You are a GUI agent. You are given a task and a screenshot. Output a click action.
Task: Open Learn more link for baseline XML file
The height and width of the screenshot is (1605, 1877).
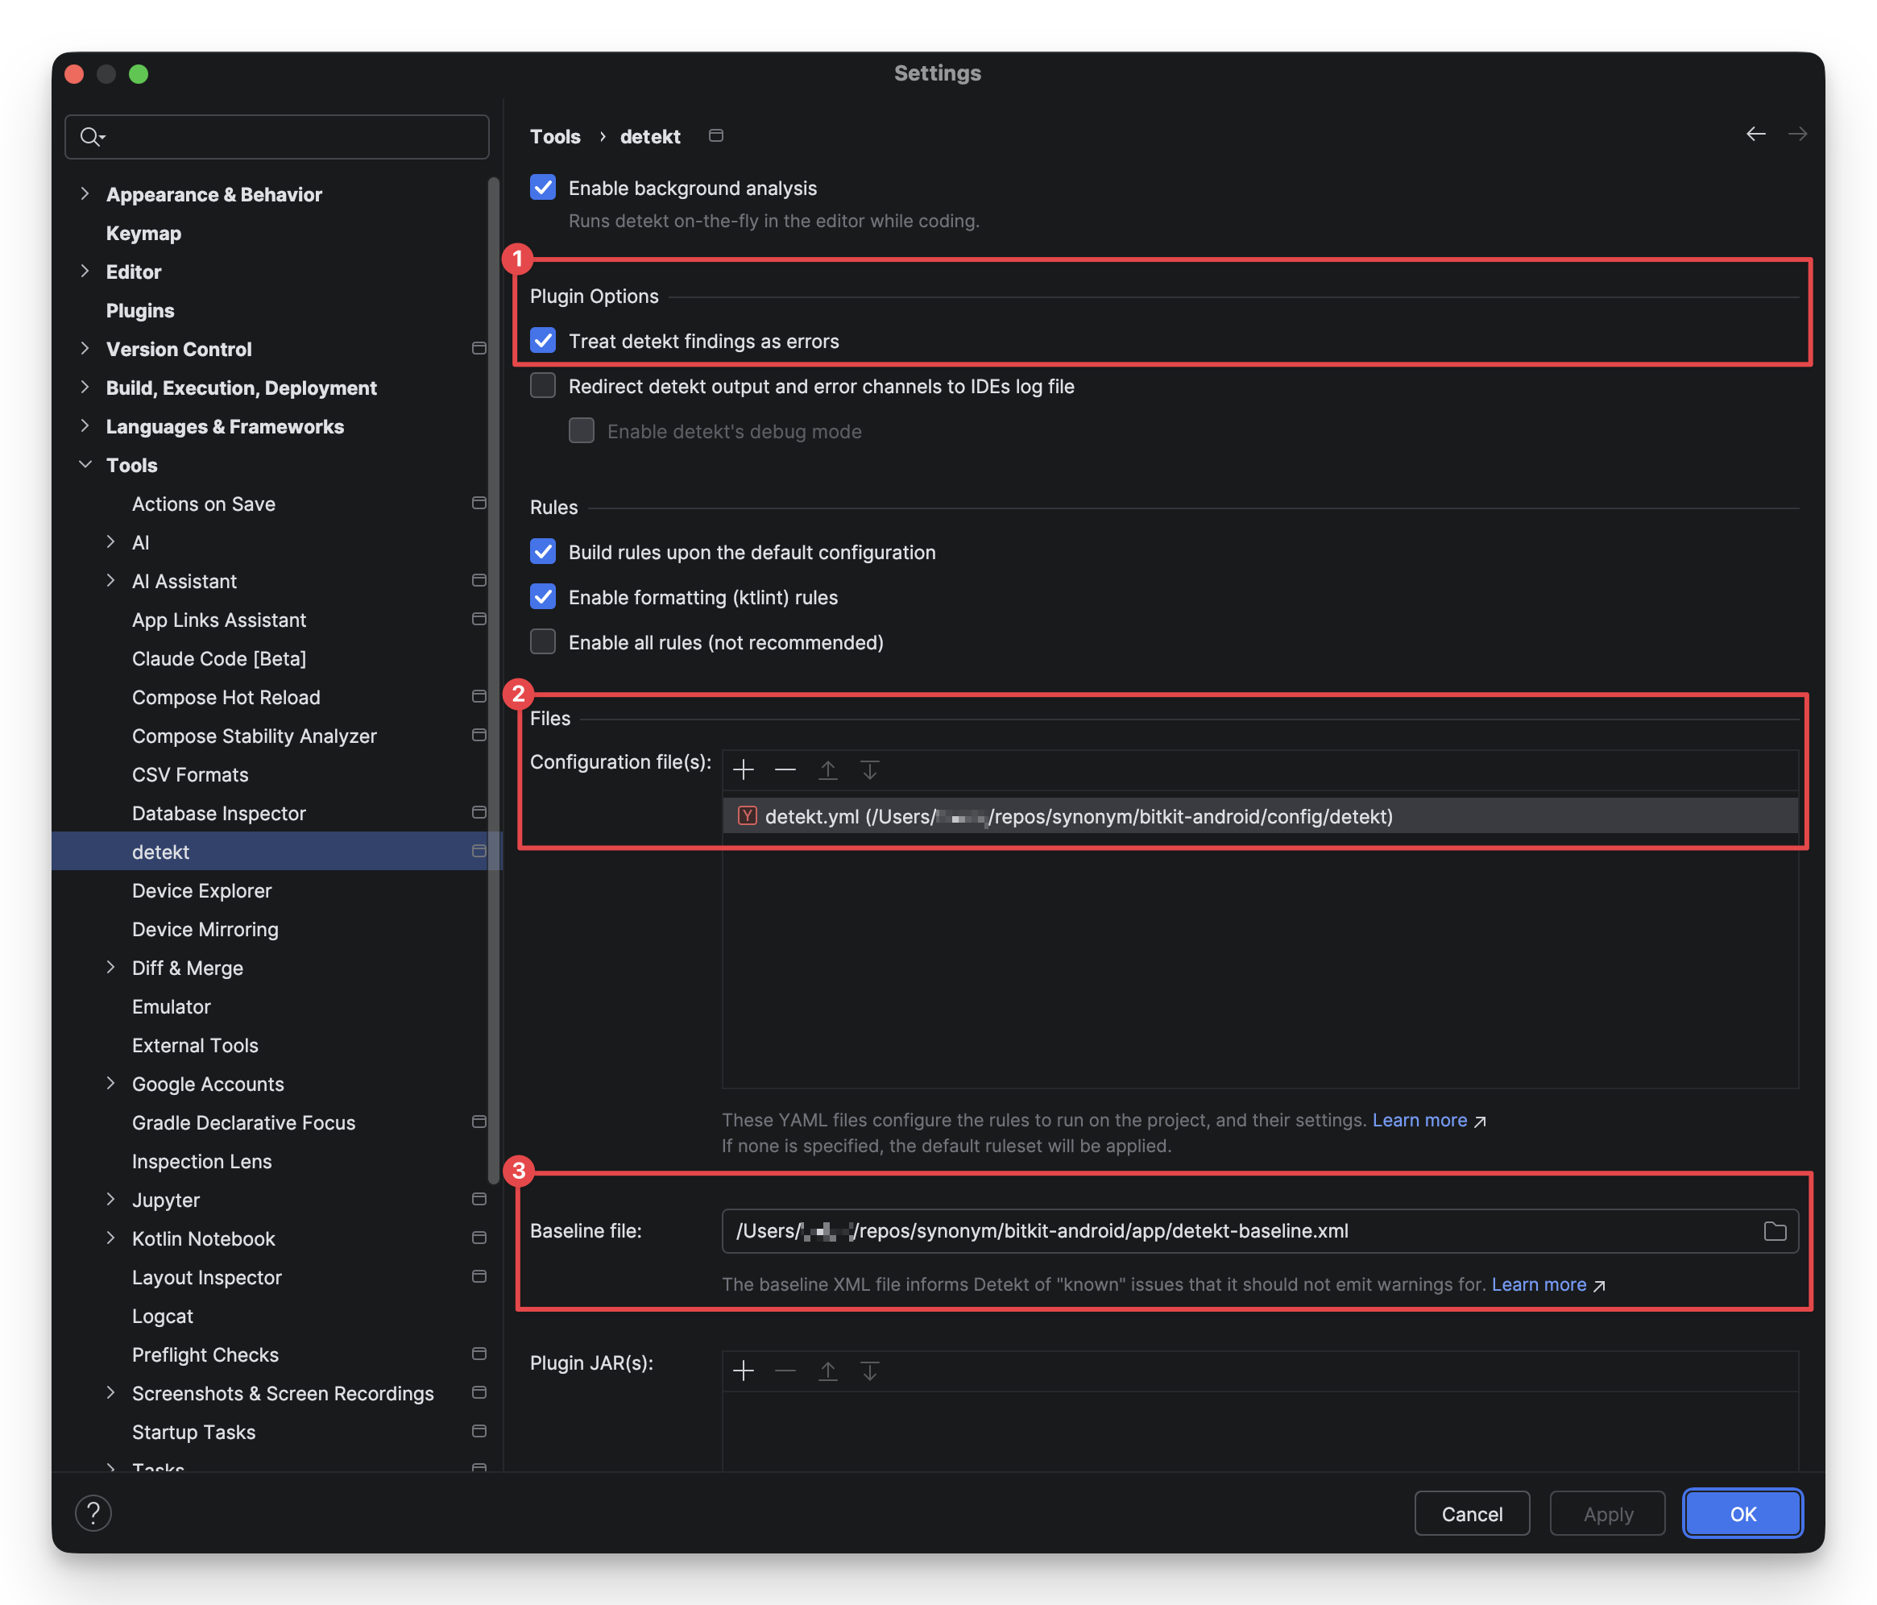click(1538, 1285)
